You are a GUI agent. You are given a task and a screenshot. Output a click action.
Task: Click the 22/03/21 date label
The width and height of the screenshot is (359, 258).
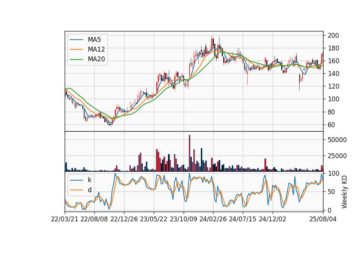point(65,219)
